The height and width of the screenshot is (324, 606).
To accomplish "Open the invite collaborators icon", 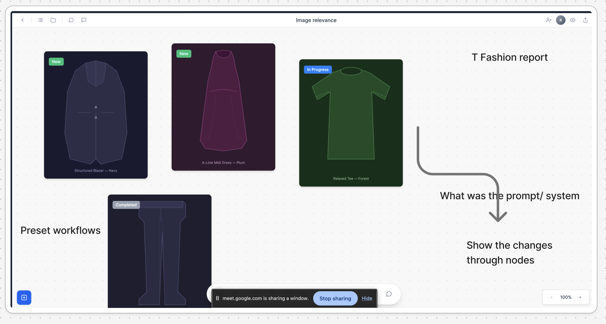I will tap(549, 20).
